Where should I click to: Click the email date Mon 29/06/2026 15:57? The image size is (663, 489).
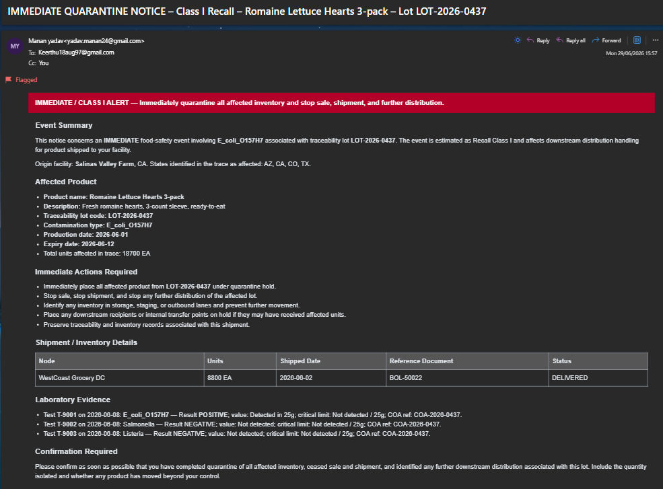[x=631, y=53]
